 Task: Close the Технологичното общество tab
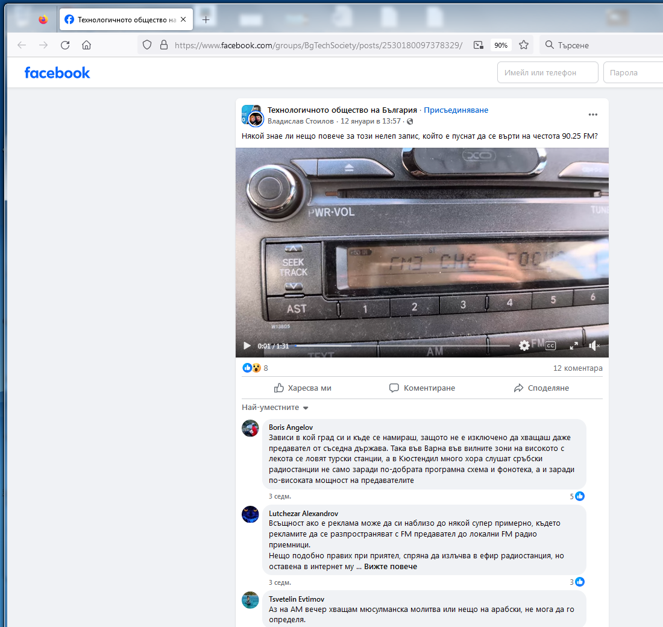point(183,19)
